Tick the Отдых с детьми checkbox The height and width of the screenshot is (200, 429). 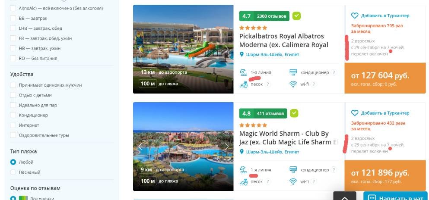coord(13,95)
